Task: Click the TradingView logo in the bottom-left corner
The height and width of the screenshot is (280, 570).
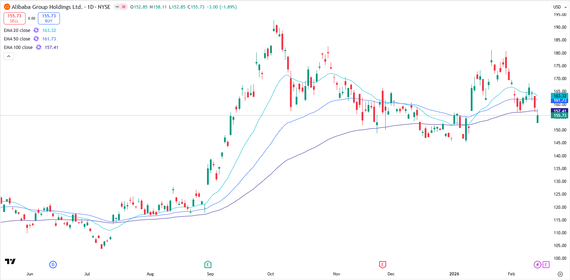Action: click(10, 262)
